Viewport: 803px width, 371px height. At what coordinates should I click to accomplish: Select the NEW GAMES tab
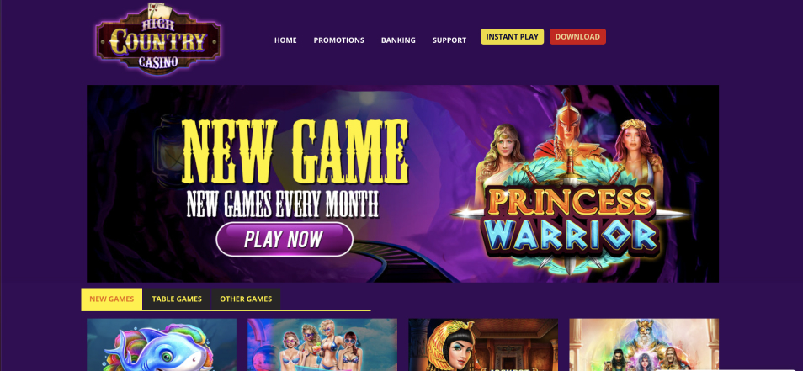coord(112,299)
